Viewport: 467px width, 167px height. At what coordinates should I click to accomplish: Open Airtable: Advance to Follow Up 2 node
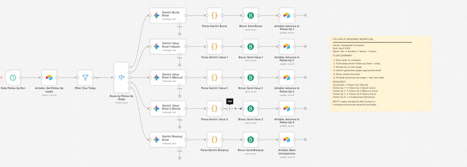tap(287, 46)
